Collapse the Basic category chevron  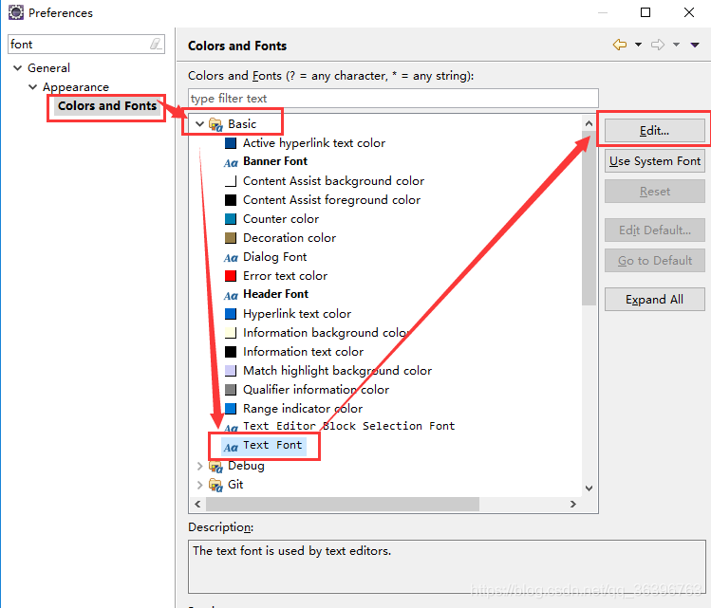coord(199,123)
